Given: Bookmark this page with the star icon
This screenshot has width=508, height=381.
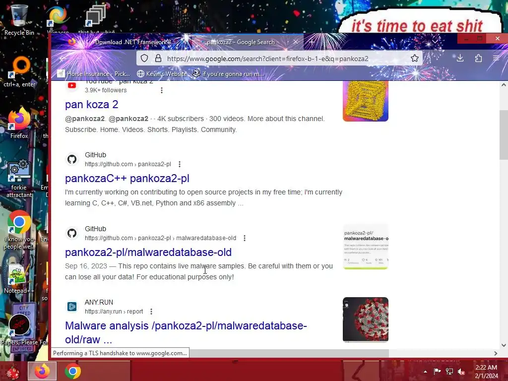Looking at the screenshot, I should click(414, 59).
